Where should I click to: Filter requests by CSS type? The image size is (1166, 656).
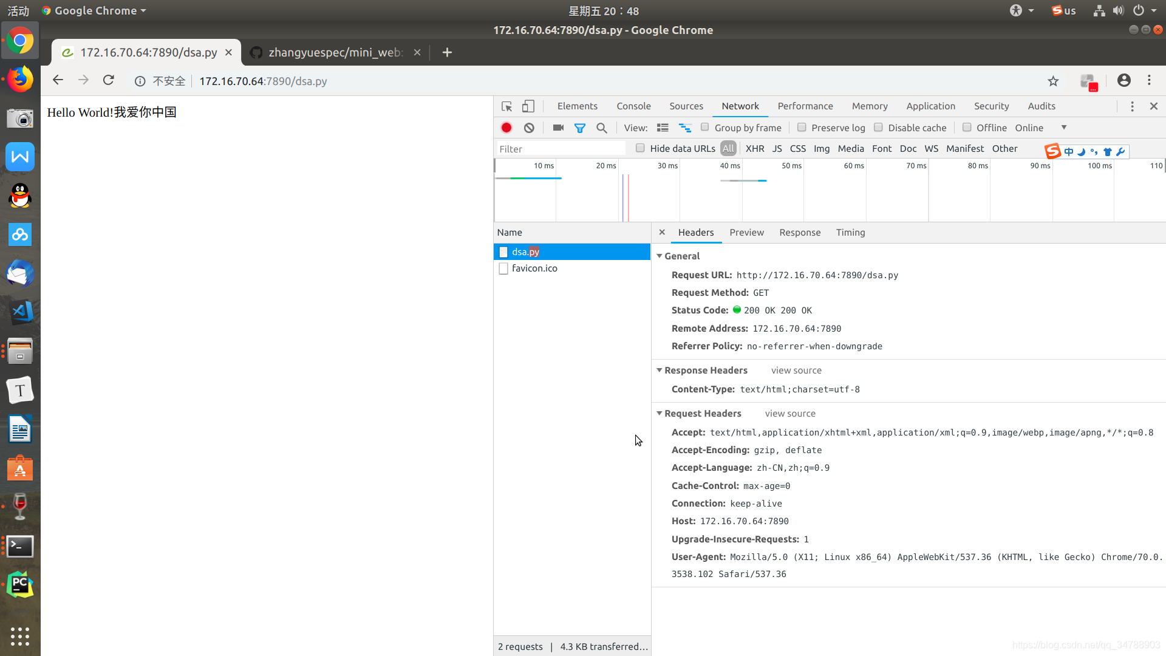coord(798,148)
